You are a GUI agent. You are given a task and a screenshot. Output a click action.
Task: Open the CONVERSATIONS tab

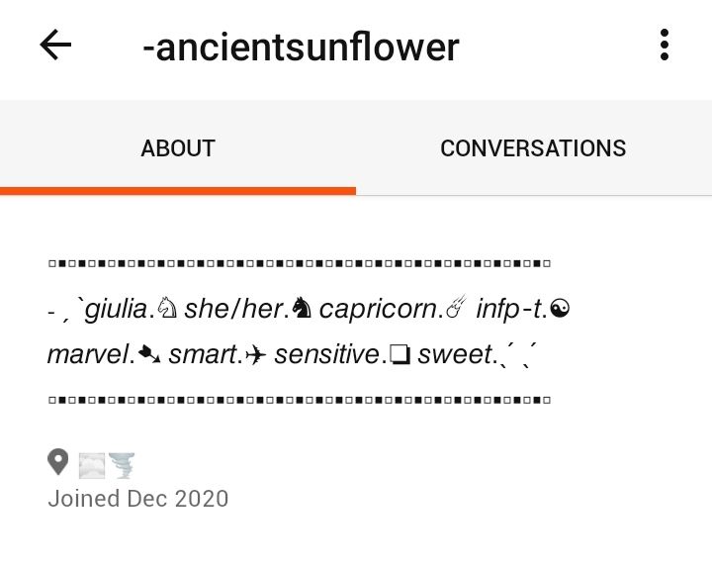pos(533,148)
